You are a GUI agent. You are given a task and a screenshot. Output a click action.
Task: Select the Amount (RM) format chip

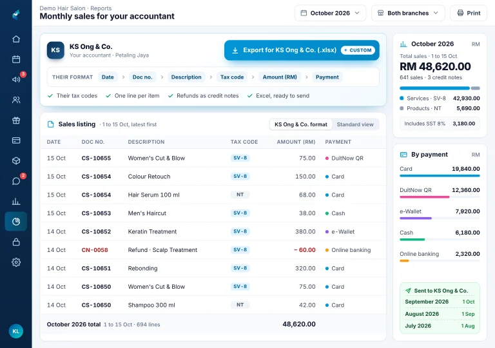click(x=280, y=77)
